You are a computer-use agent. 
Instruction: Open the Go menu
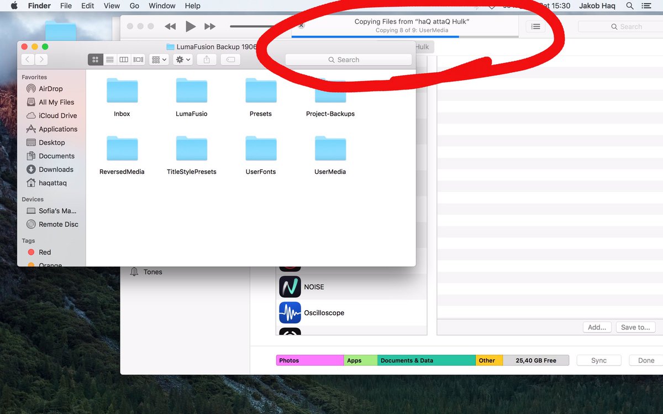[x=134, y=6]
